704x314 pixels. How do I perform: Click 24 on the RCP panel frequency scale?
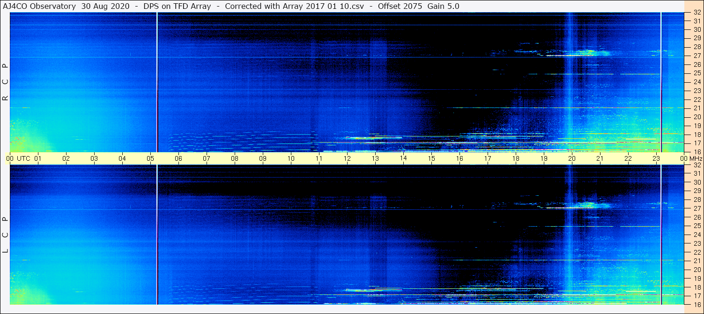697,82
